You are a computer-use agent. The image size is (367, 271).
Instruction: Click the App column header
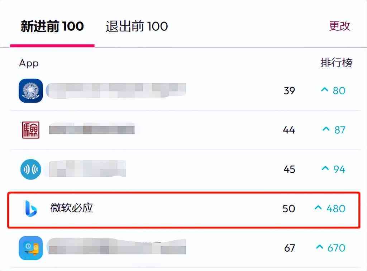pyautogui.click(x=29, y=63)
